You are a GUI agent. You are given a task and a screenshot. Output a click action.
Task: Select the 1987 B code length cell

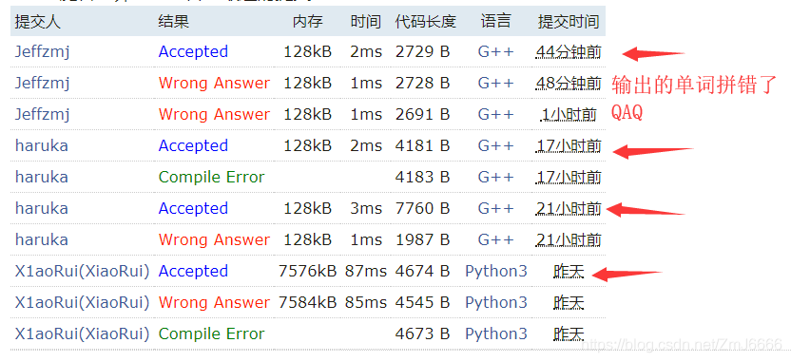pos(422,239)
